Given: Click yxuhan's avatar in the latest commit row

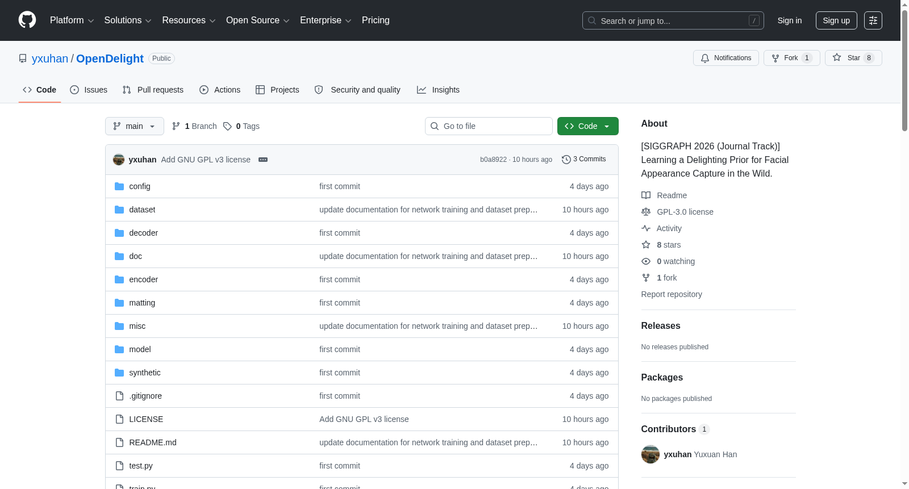Looking at the screenshot, I should pyautogui.click(x=119, y=160).
